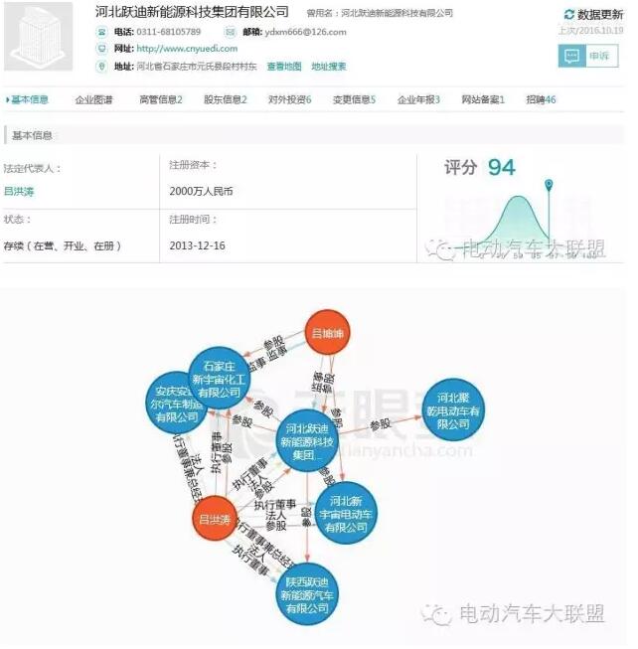Viewport: 638px width, 649px height.
Task: Click the 石家庄新宇宙化工有限公司 node
Action: coord(220,379)
